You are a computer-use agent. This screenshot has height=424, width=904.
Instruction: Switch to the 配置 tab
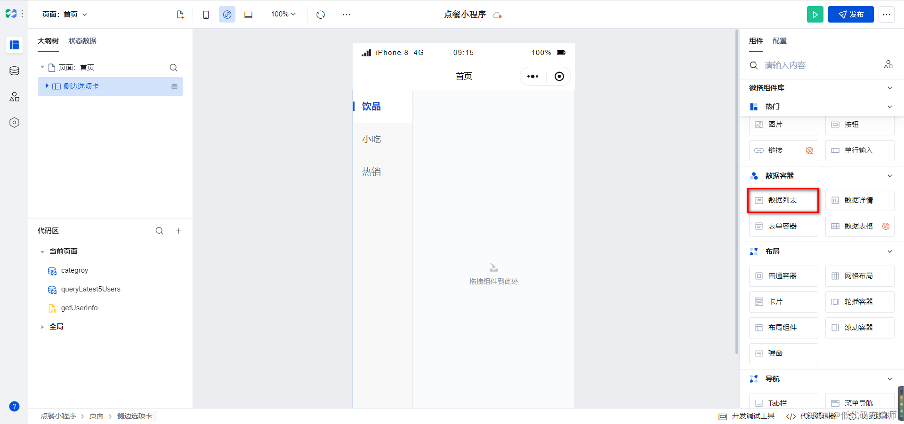coord(779,41)
